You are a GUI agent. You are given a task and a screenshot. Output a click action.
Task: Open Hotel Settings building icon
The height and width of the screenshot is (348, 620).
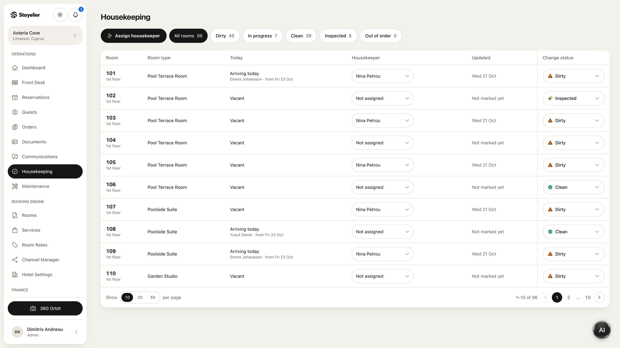pos(15,275)
